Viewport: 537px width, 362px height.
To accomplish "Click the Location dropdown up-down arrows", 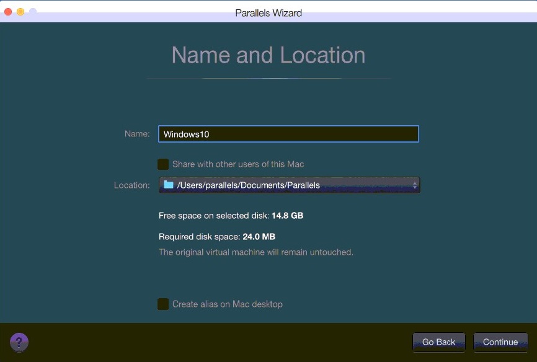I will tap(414, 185).
